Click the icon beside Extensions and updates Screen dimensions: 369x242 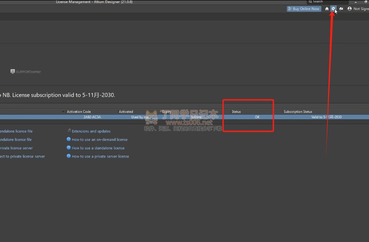69,130
